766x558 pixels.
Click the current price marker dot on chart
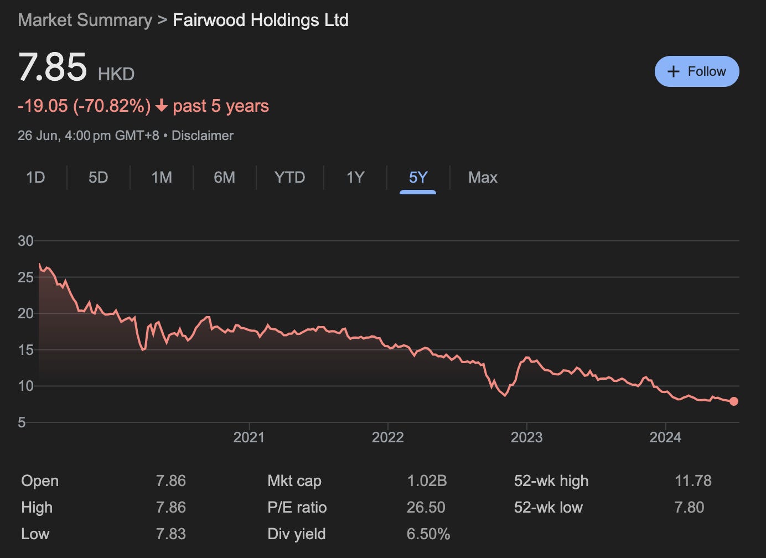734,401
